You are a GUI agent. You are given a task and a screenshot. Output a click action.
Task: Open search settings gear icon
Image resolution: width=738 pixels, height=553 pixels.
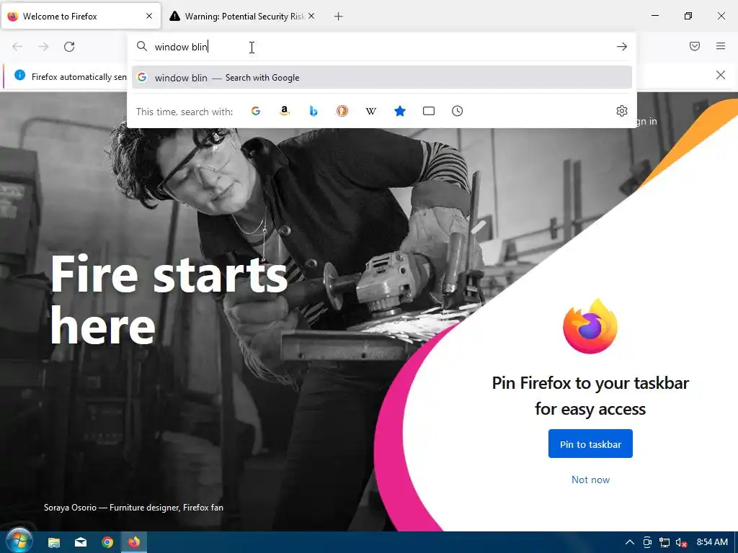(x=622, y=111)
